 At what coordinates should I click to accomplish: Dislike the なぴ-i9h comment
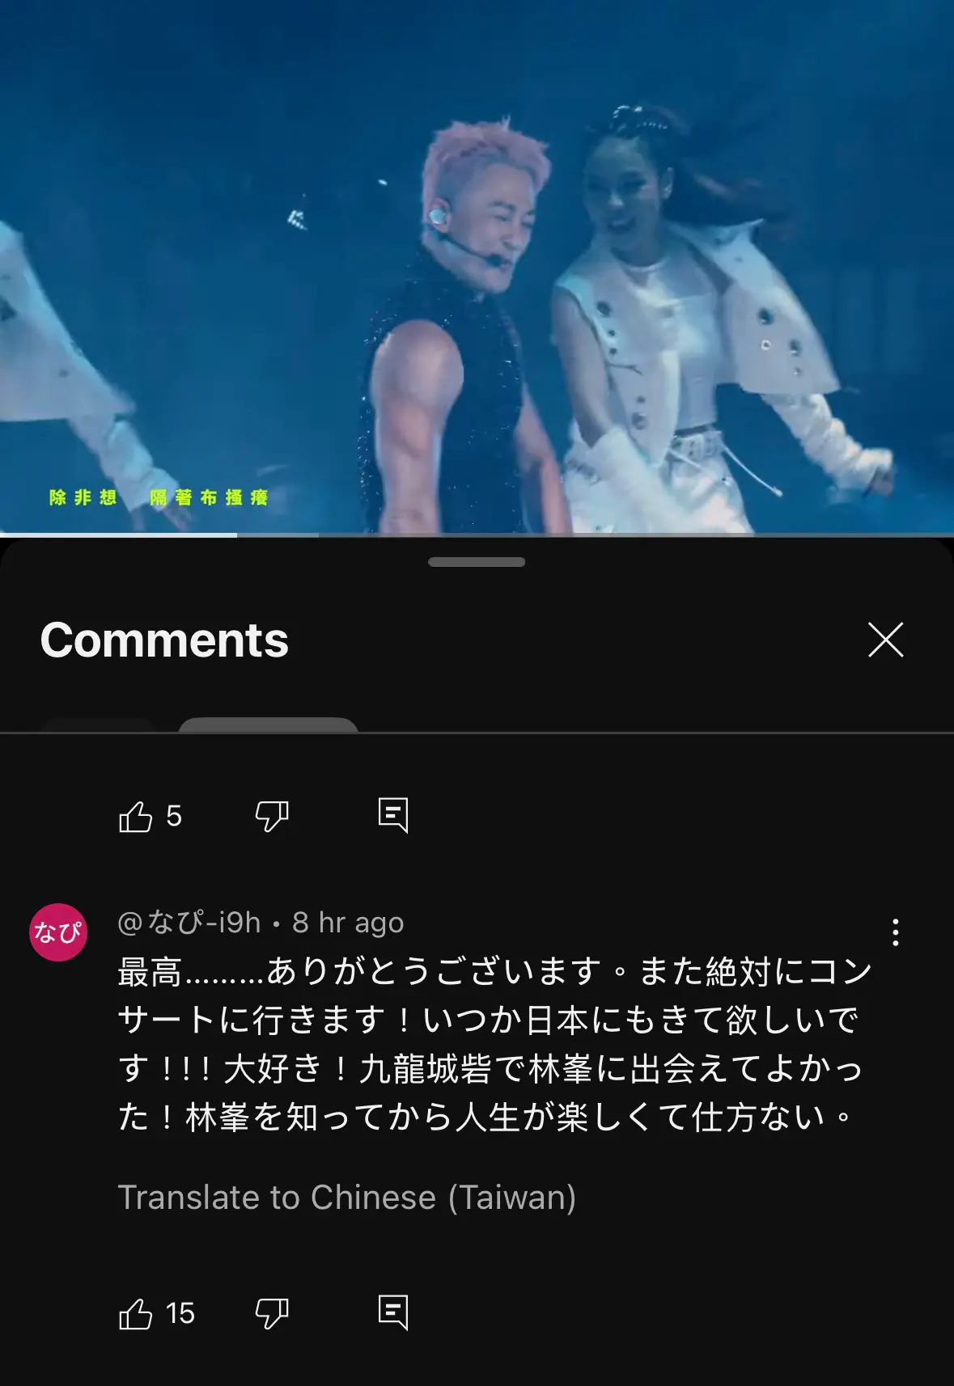[x=272, y=1313]
